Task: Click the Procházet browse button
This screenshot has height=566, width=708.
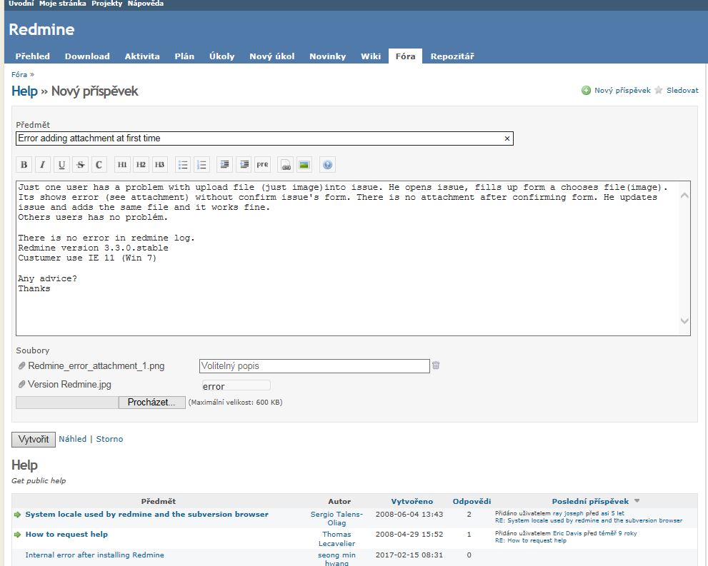Action: click(x=151, y=403)
